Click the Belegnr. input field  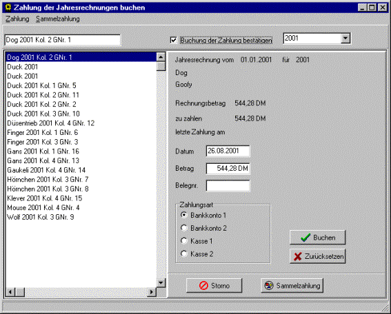coord(228,186)
